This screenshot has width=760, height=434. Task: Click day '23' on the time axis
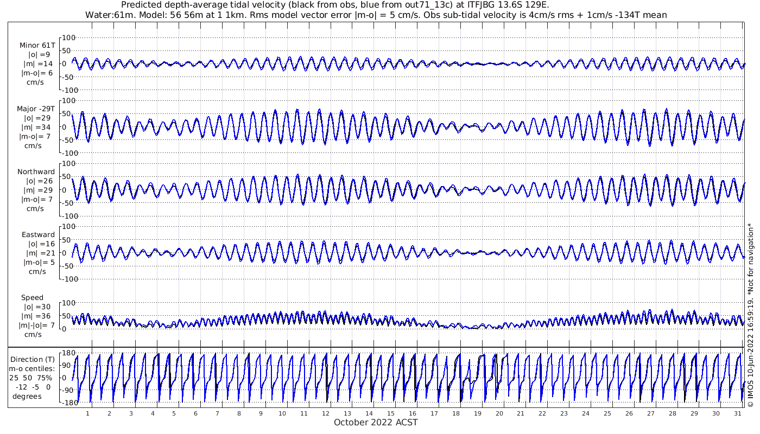[564, 413]
